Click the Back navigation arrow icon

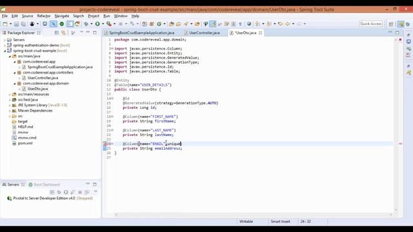288,24
